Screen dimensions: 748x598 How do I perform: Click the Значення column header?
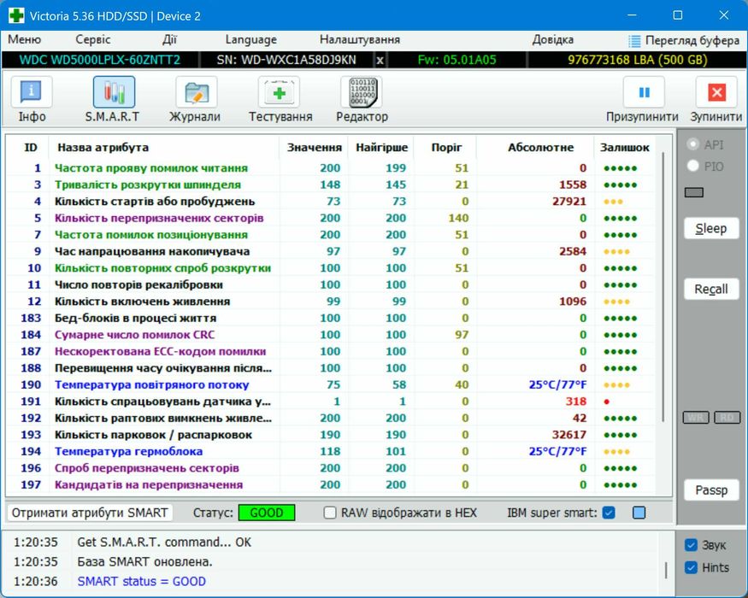315,147
